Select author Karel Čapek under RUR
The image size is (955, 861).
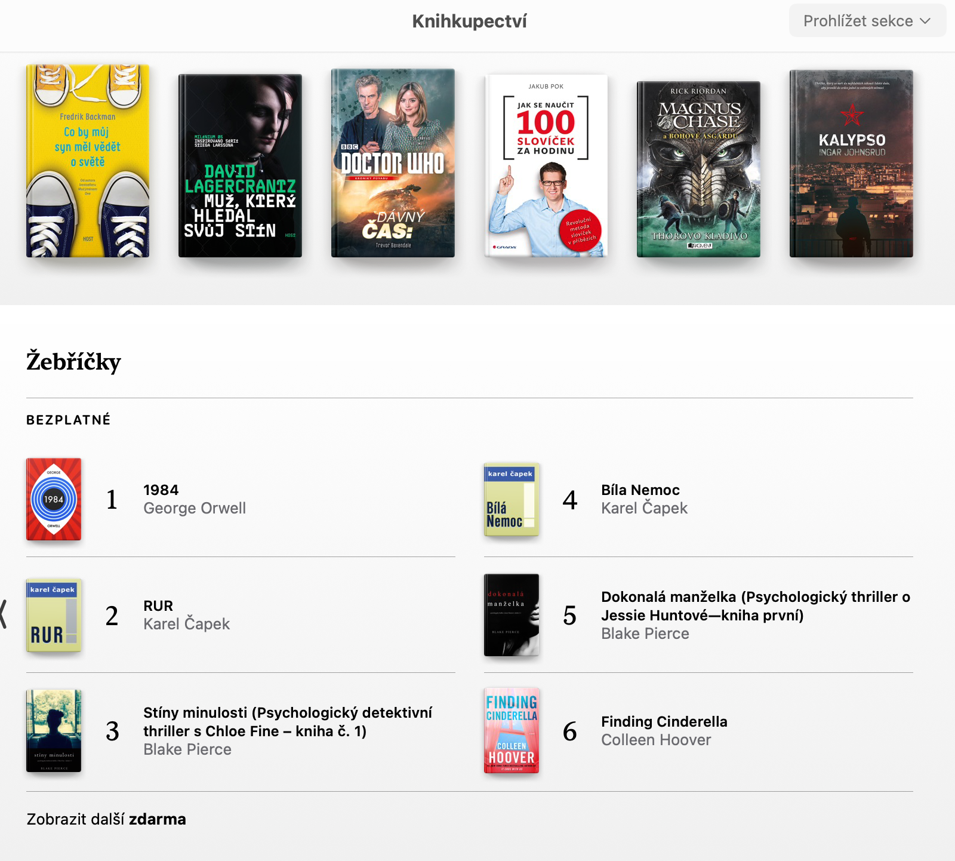point(186,624)
